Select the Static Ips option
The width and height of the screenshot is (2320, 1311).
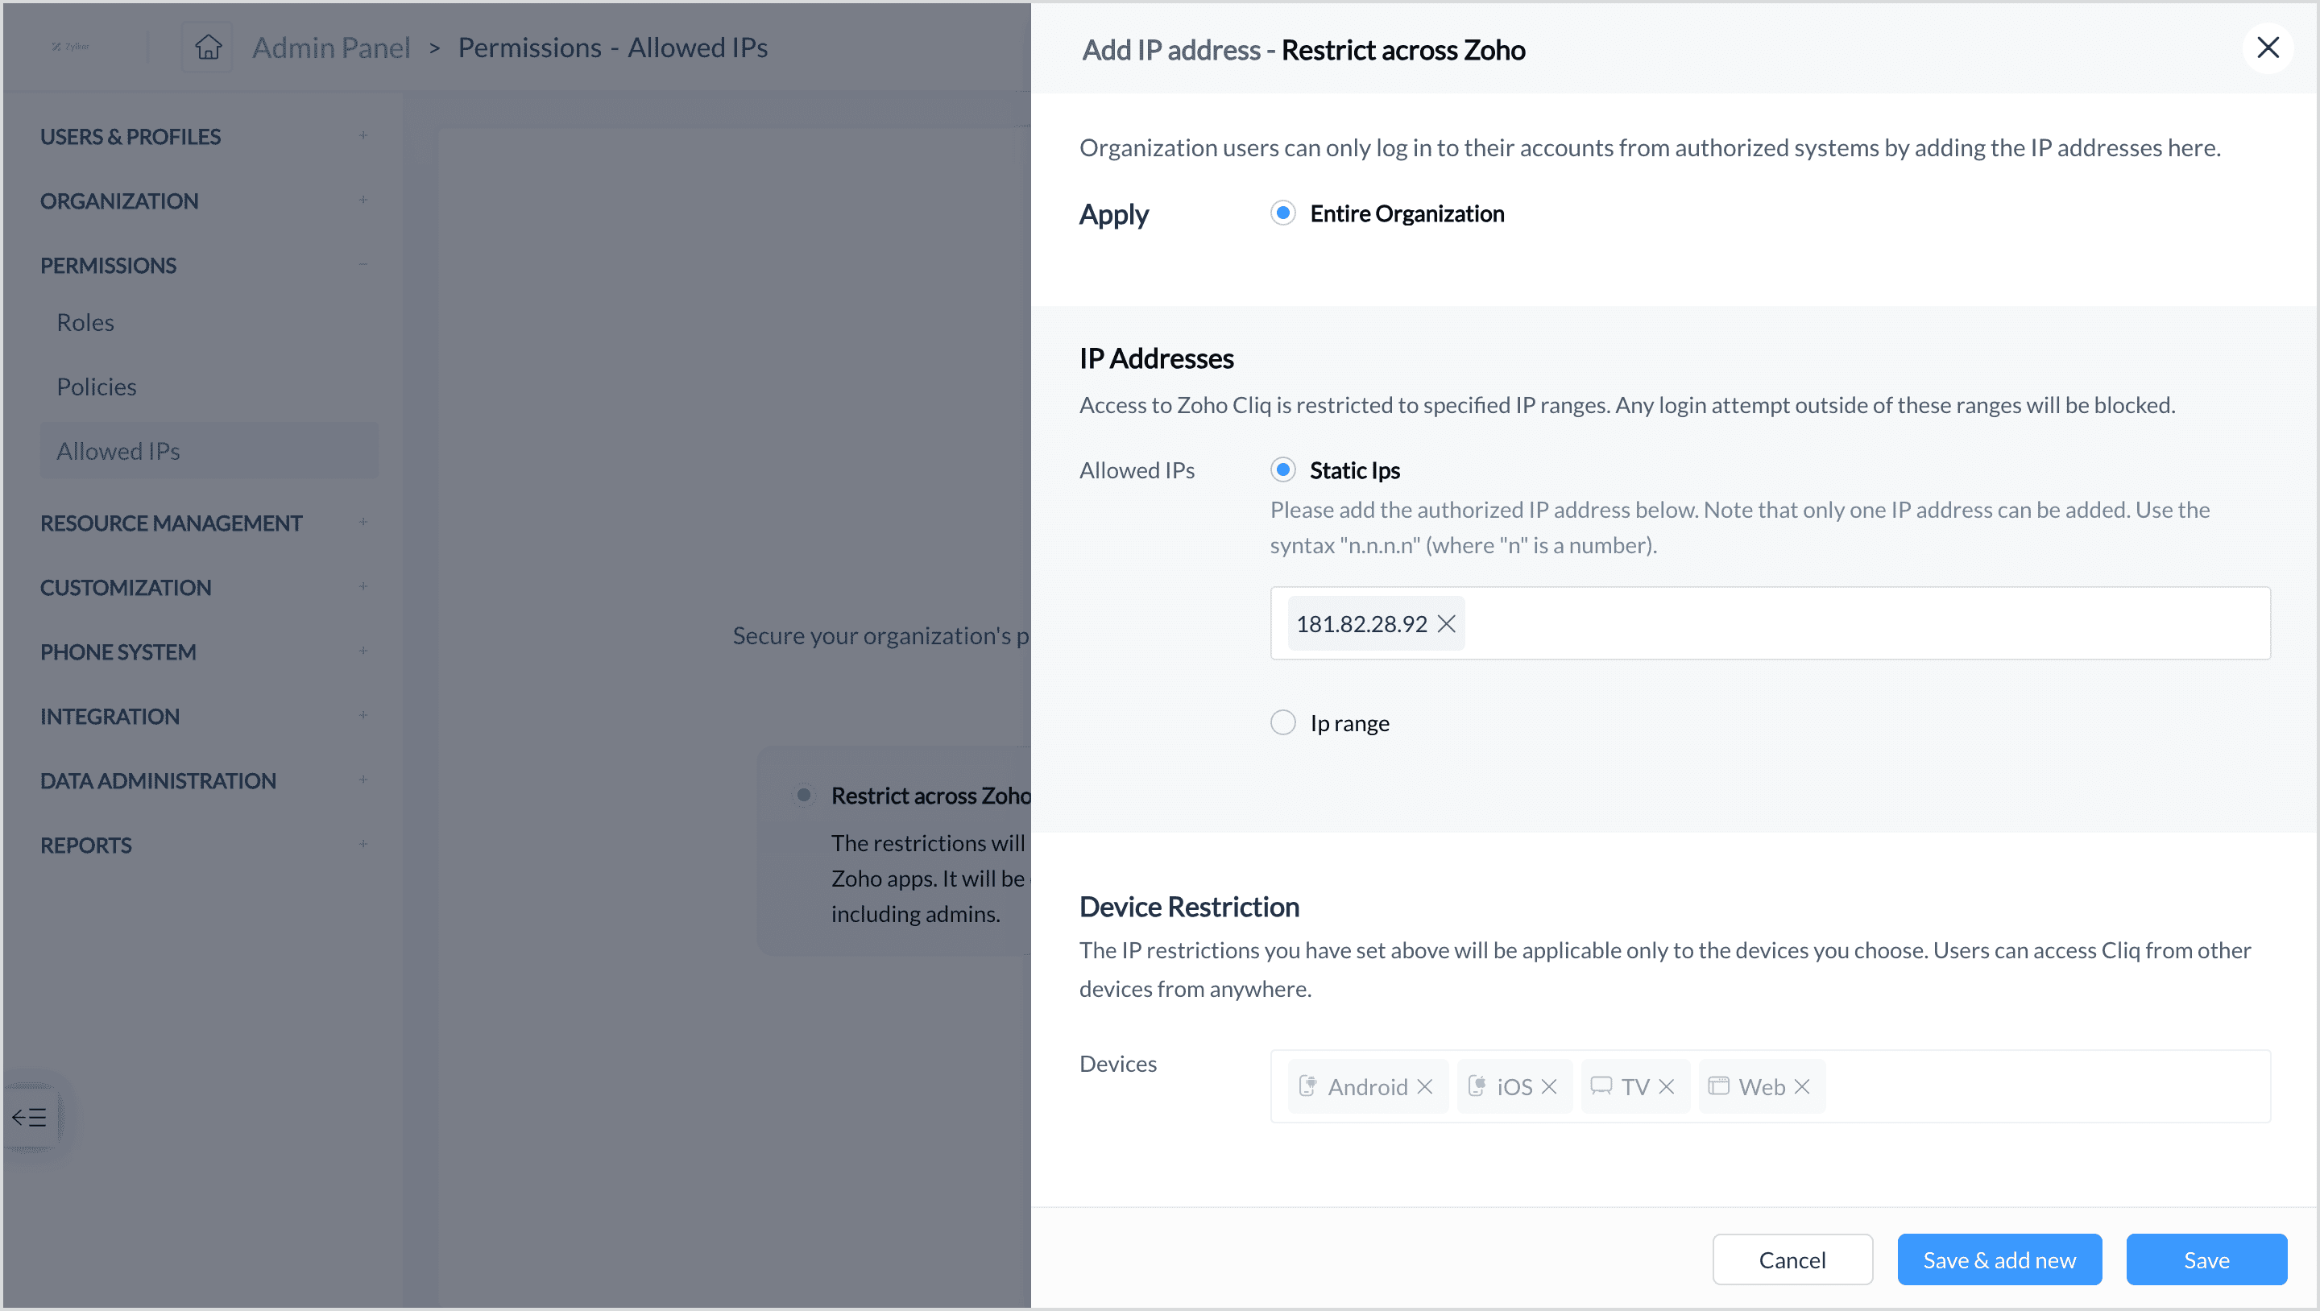(1282, 470)
